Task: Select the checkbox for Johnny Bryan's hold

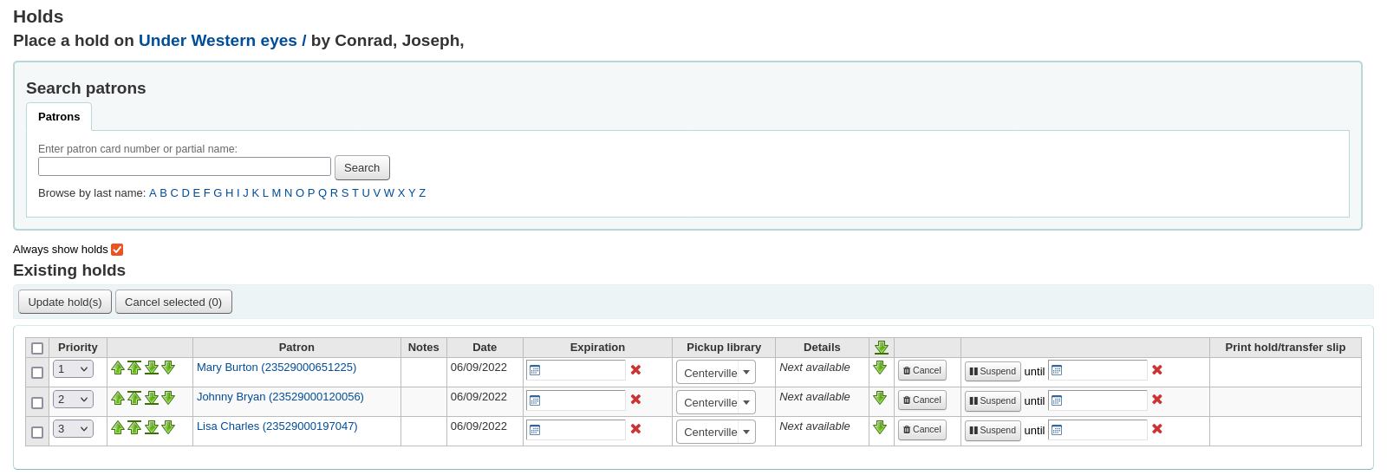Action: click(37, 402)
